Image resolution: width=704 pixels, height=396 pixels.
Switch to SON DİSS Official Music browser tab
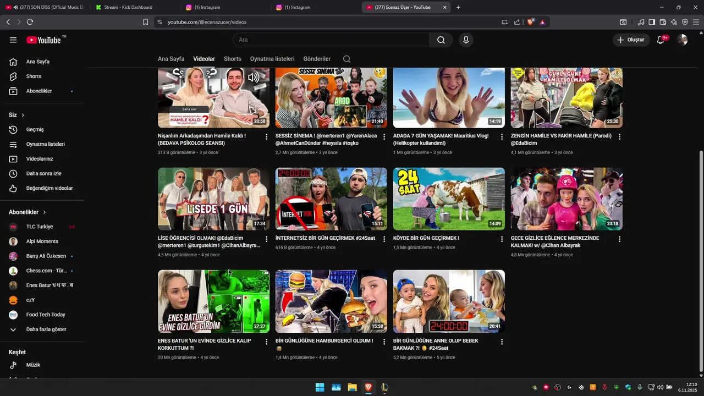tap(45, 7)
